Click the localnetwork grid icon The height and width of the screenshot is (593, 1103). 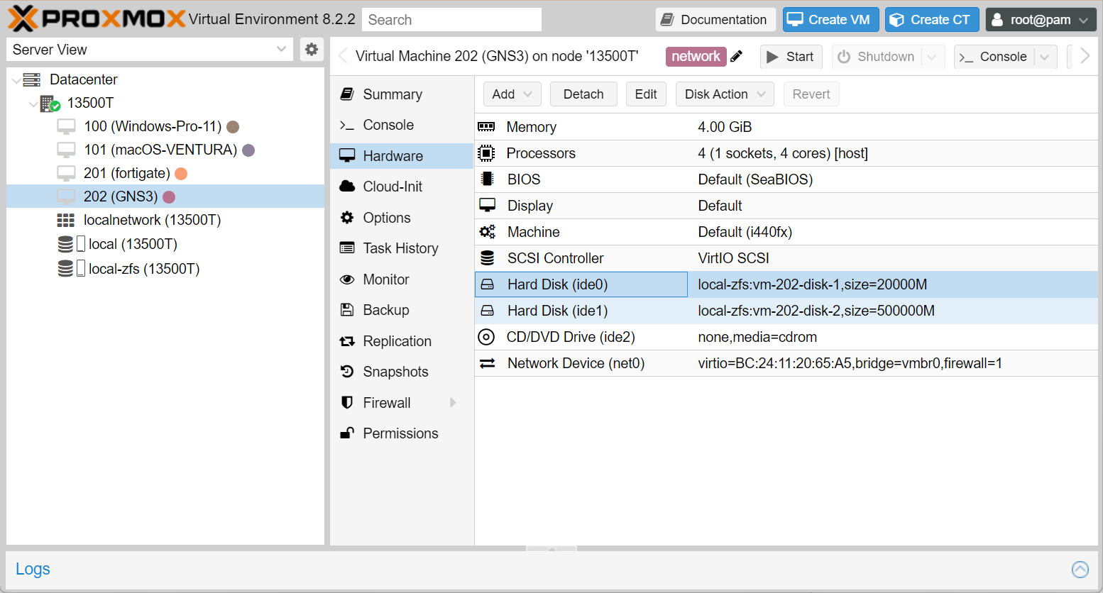(65, 221)
